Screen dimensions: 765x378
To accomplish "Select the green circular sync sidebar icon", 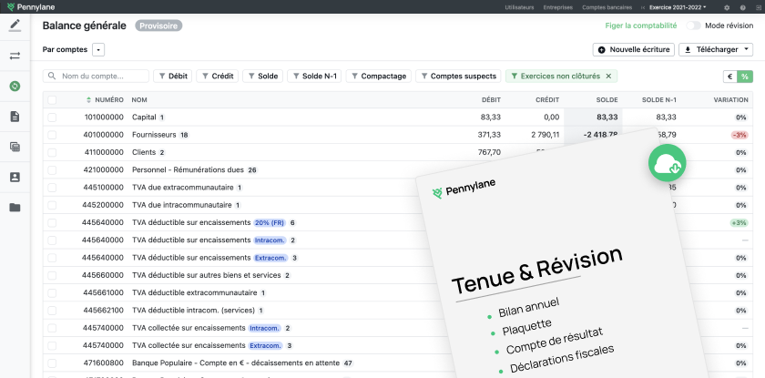I will pos(15,86).
